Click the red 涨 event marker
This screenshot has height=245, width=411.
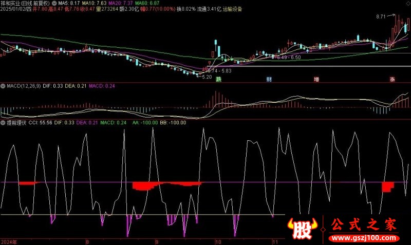pyautogui.click(x=393, y=79)
